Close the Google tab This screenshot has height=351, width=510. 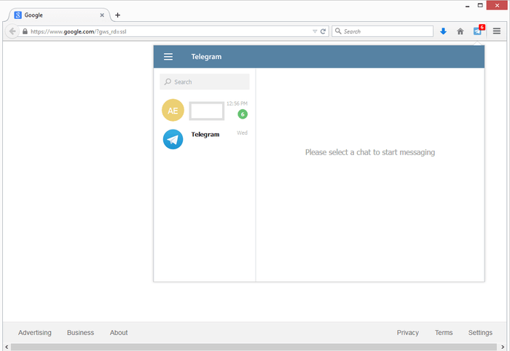(x=102, y=15)
